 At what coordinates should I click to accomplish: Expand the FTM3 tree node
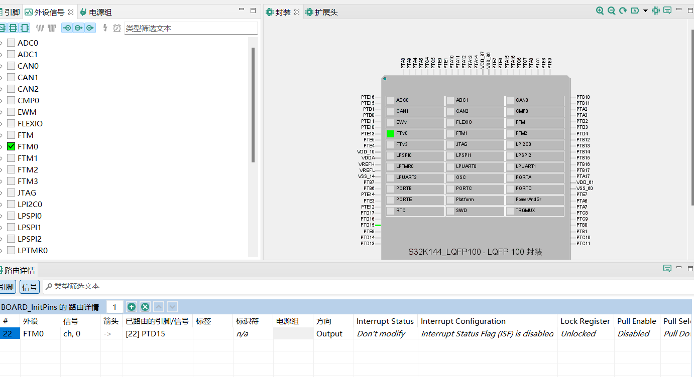pos(2,181)
